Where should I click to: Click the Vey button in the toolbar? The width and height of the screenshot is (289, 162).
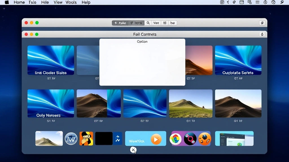pyautogui.click(x=156, y=23)
